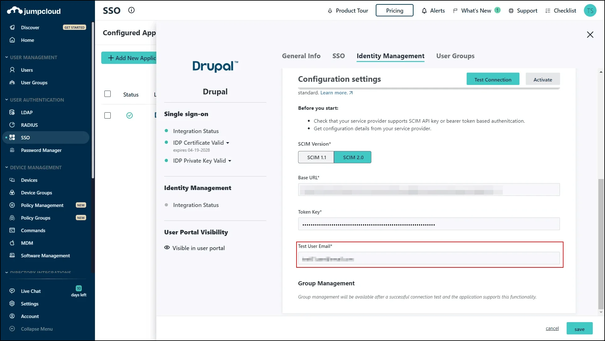Click Add New Application button
The width and height of the screenshot is (605, 341).
click(x=129, y=58)
